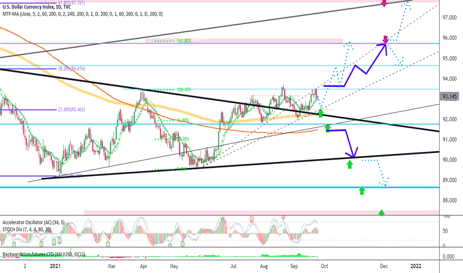Click the Jul label on time axis
The image size is (463, 273).
[x=233, y=266]
